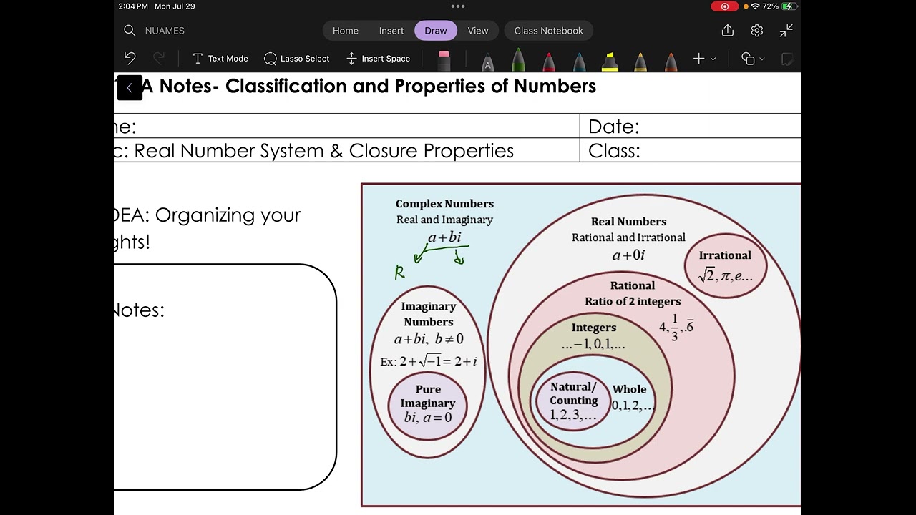Tap the Wi-Fi status icon
916x515 pixels.
[755, 6]
